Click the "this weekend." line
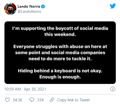The width and height of the screenshot is (120, 104). 60,34
